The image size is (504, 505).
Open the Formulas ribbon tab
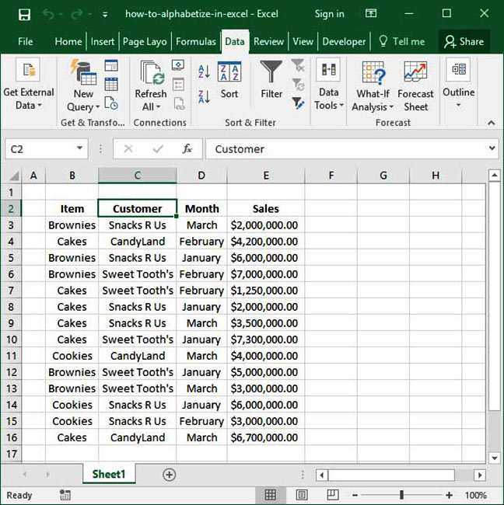tap(196, 41)
